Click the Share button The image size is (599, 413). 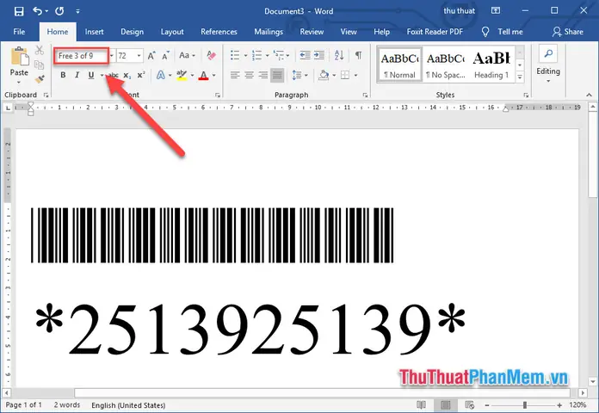[x=568, y=32]
